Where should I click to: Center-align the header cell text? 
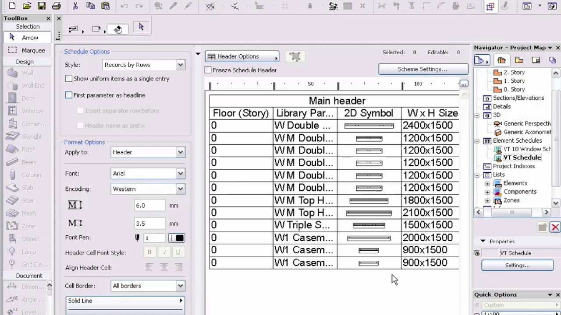164,267
